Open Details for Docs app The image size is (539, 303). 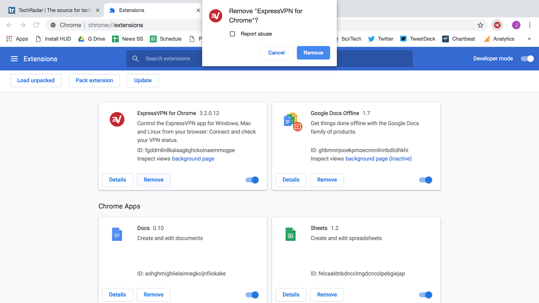coord(117,295)
